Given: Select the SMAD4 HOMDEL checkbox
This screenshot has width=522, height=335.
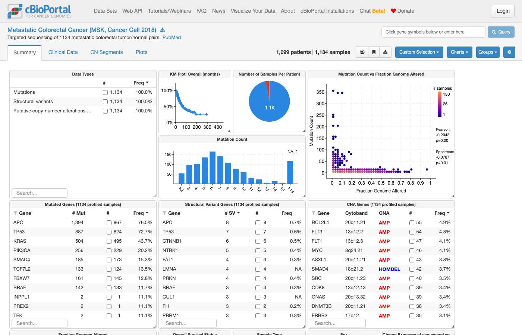Looking at the screenshot, I should 412,269.
